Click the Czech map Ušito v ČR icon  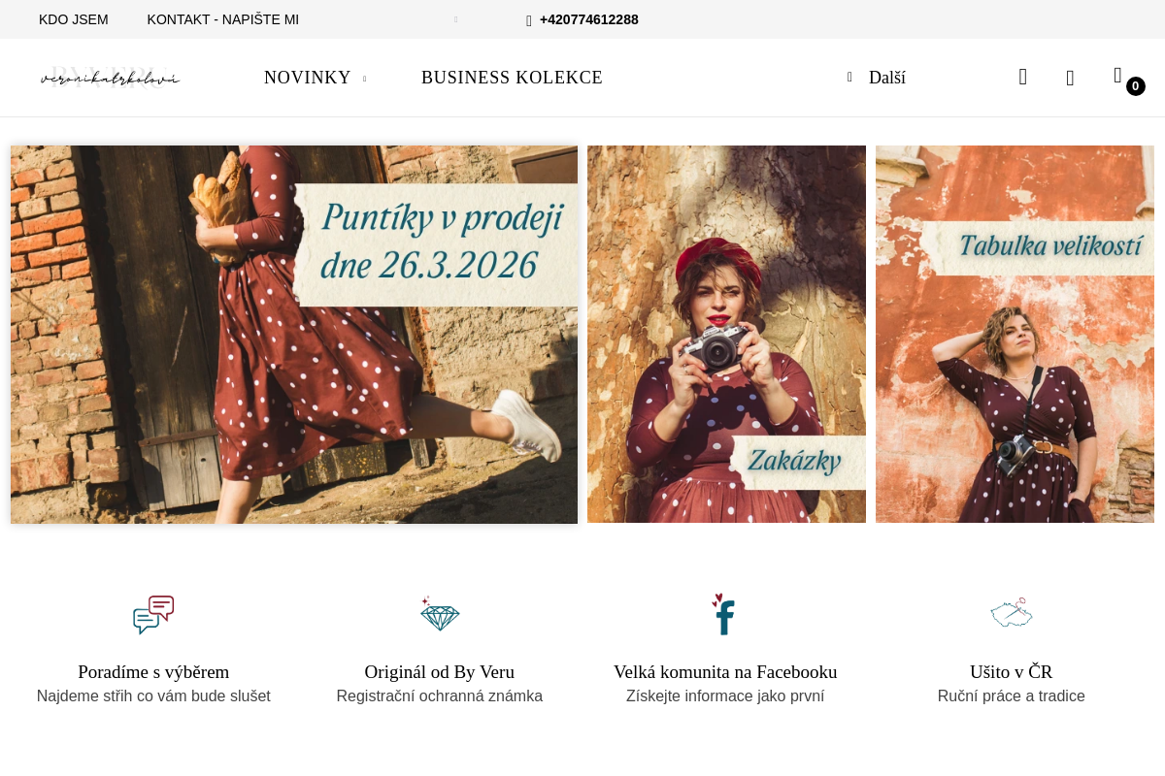point(1011,613)
